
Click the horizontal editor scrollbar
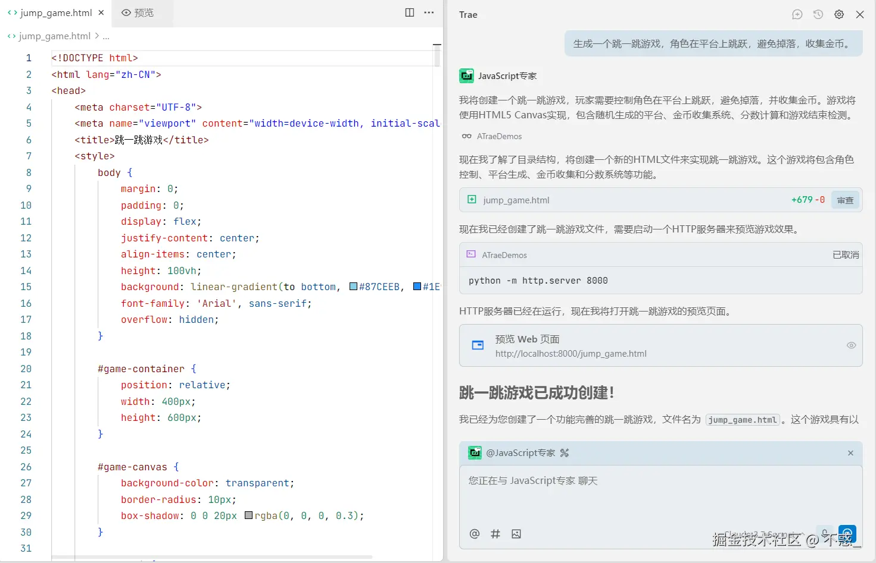click(x=212, y=557)
